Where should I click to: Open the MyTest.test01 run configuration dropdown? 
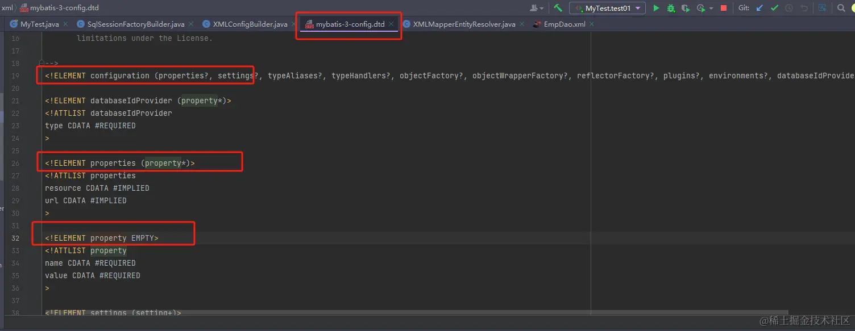608,8
